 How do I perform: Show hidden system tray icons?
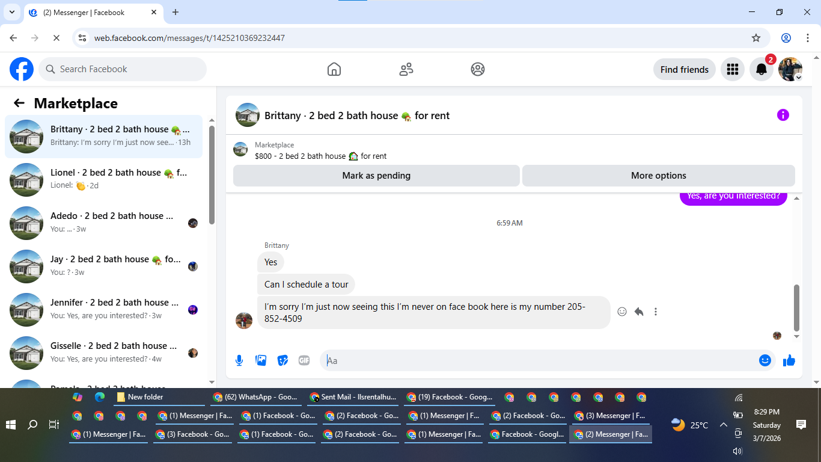[x=723, y=425]
